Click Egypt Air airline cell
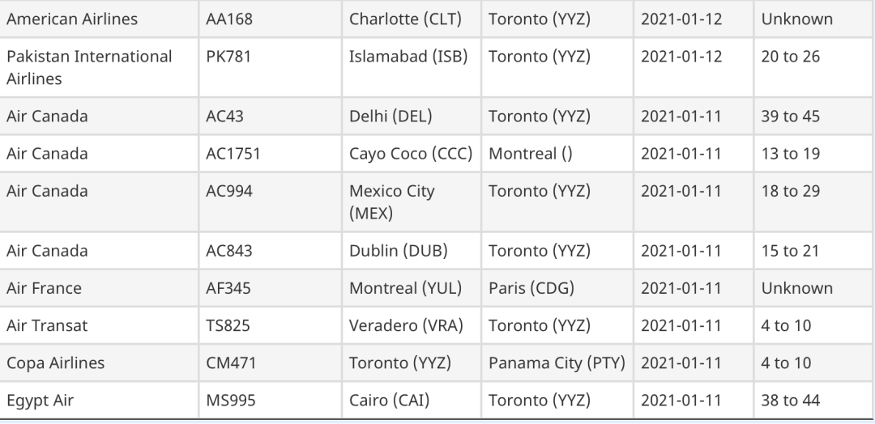 pyautogui.click(x=99, y=400)
